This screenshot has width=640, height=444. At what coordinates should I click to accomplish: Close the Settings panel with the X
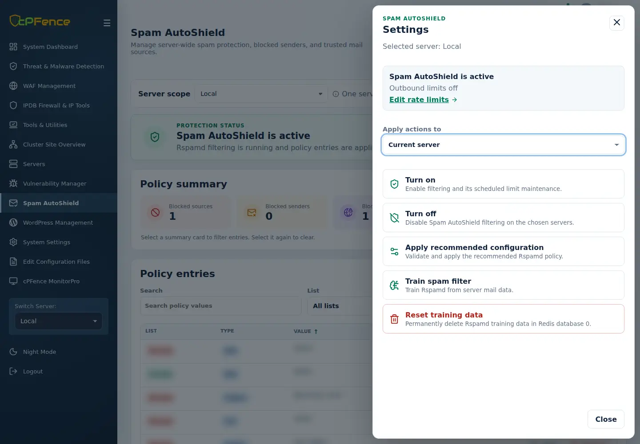tap(617, 23)
